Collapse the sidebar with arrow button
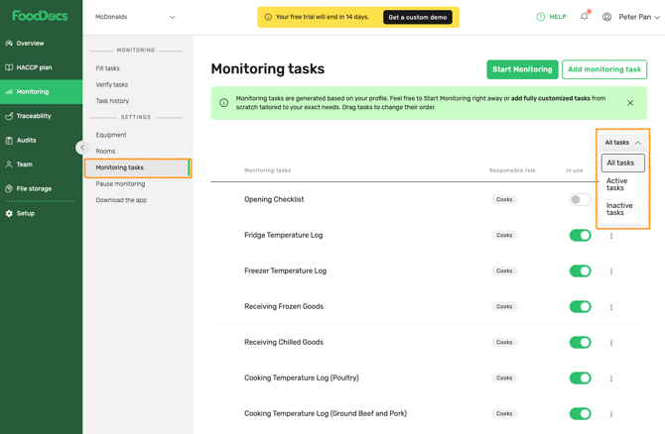The width and height of the screenshot is (665, 434). pos(82,148)
